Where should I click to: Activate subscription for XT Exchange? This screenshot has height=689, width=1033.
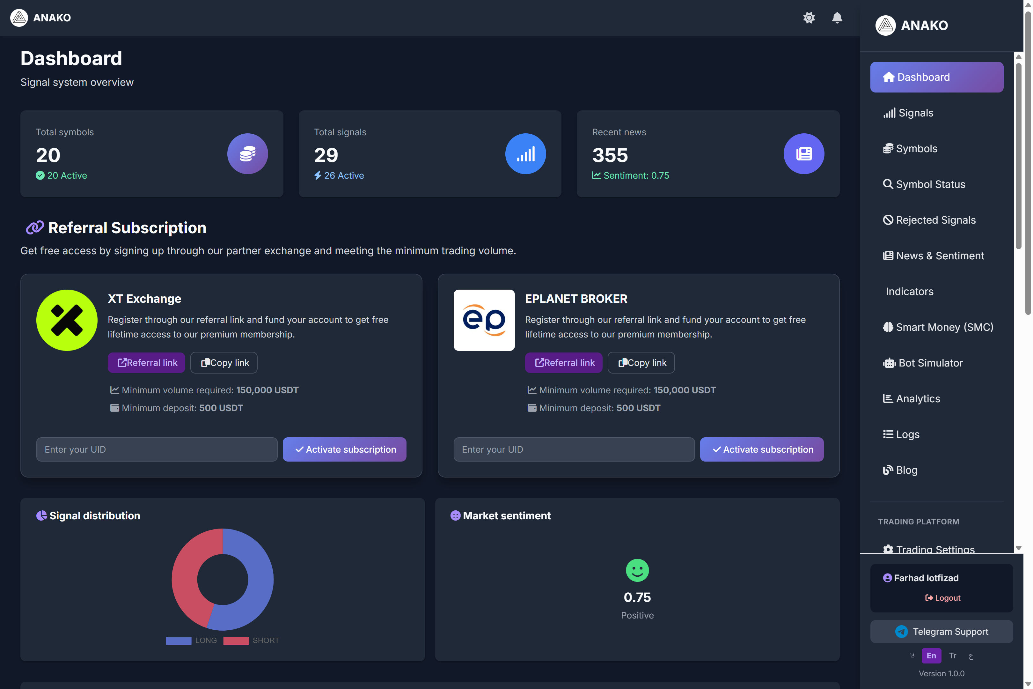344,449
